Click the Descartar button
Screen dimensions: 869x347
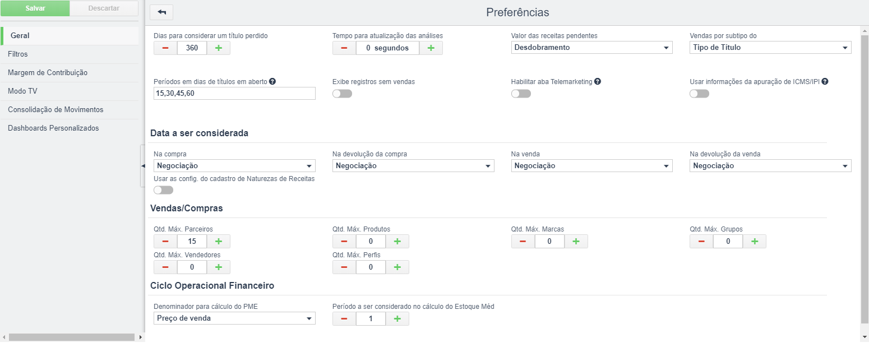click(104, 8)
